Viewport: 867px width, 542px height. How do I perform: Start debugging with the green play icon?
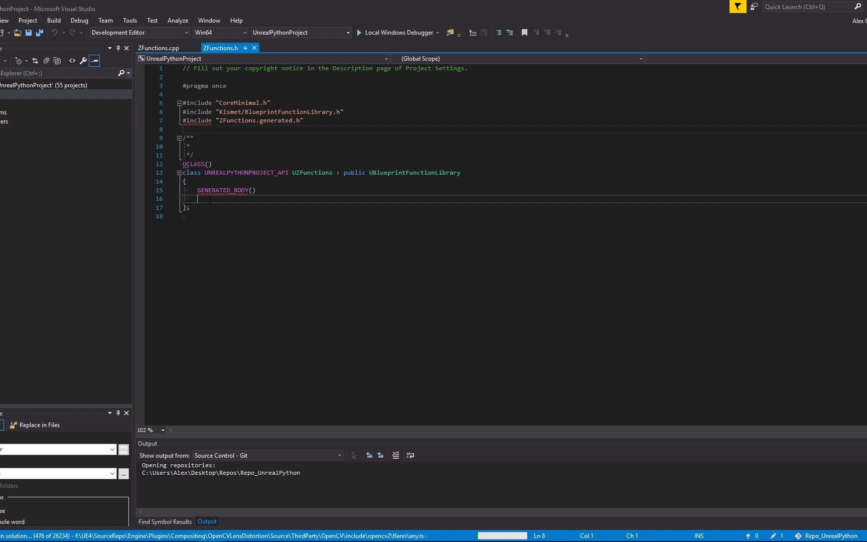[x=359, y=33]
